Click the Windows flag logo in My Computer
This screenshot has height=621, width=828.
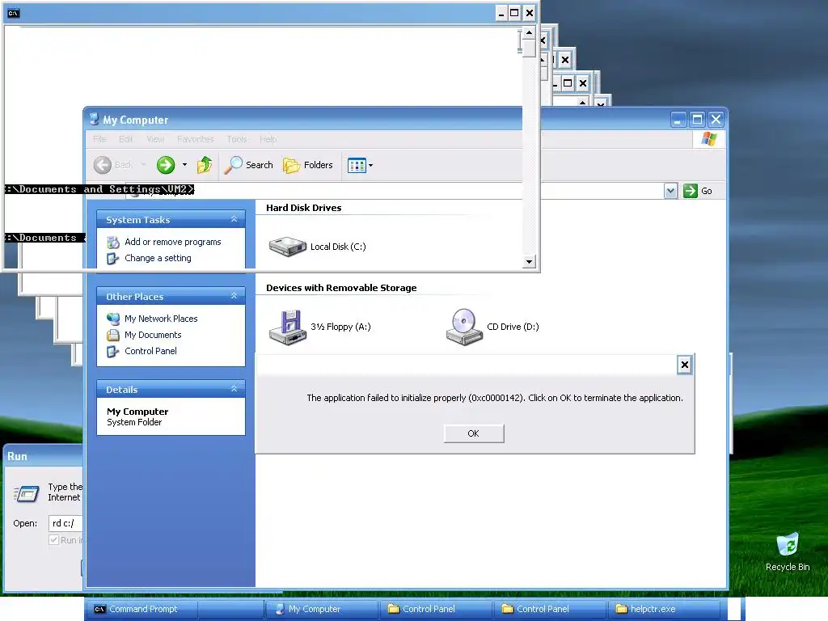point(709,139)
